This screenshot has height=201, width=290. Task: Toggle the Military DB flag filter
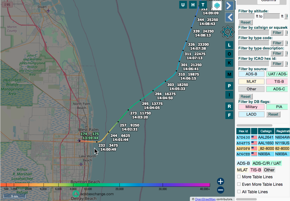pos(251,107)
